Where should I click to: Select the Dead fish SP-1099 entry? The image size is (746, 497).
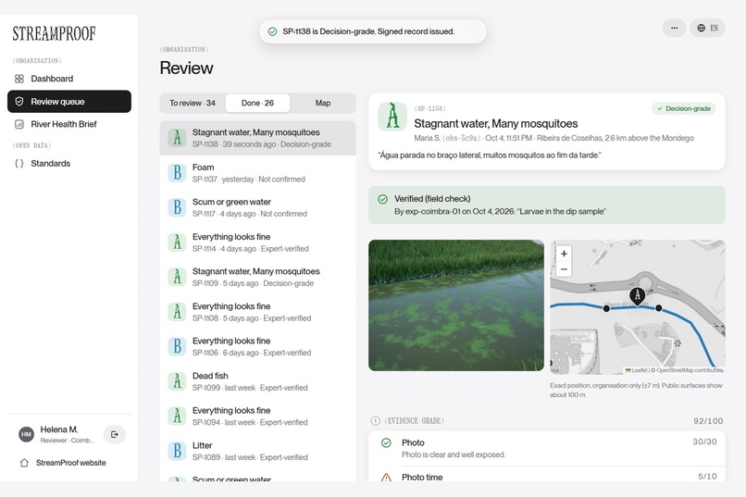258,381
